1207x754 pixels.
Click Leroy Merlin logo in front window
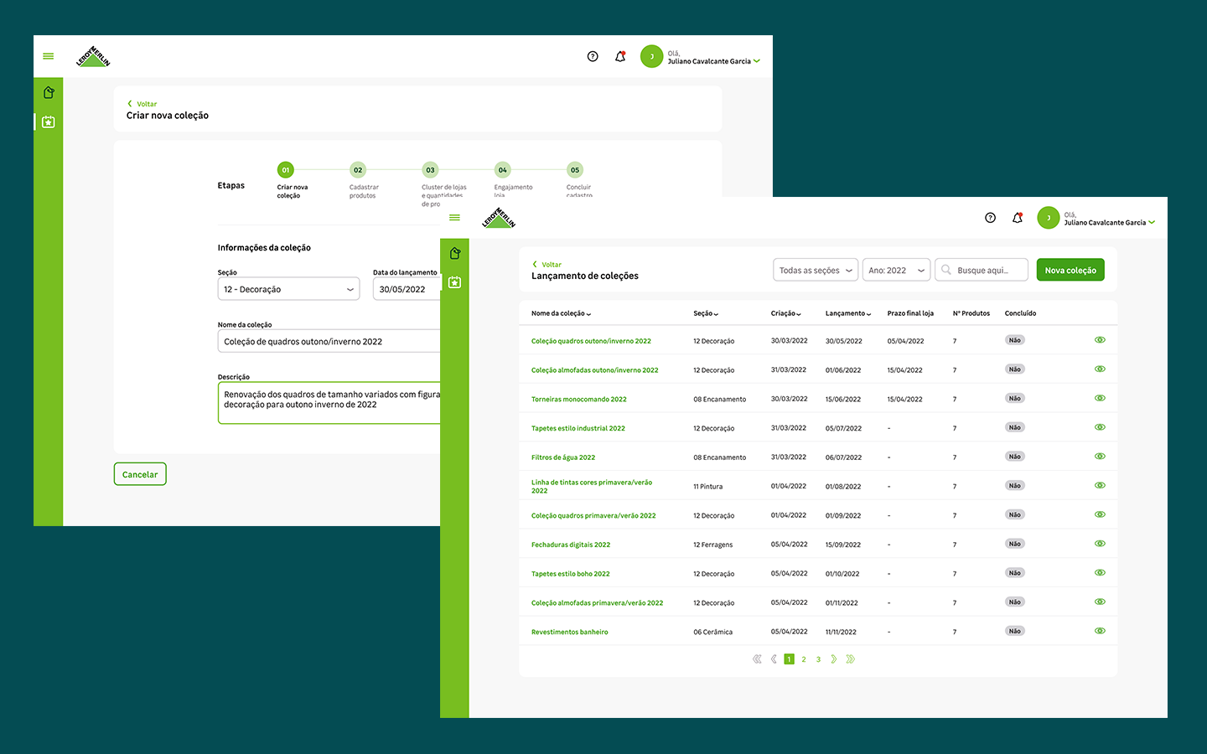(499, 218)
